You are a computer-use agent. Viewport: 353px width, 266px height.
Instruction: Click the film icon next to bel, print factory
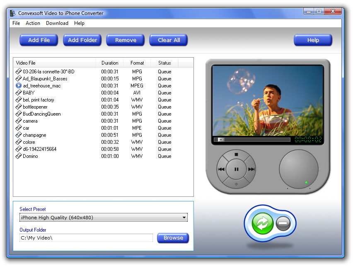pos(19,99)
